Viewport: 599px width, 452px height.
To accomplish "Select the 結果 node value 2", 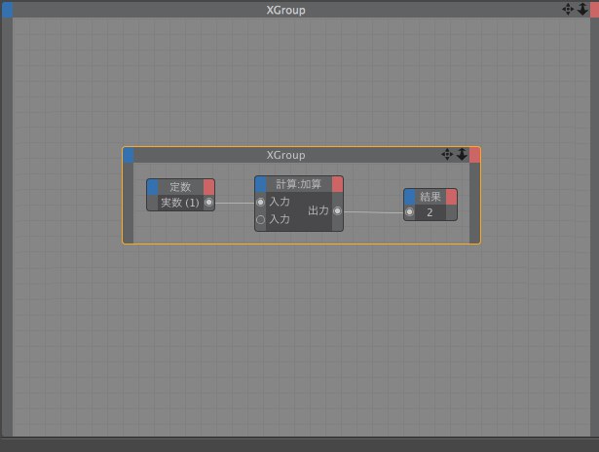I will click(430, 212).
